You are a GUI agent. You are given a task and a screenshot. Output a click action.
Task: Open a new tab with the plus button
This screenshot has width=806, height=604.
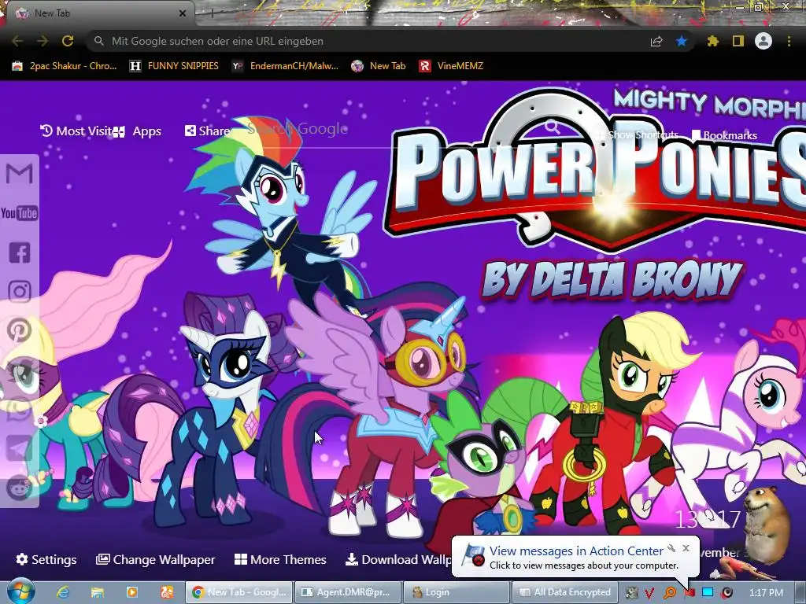212,14
